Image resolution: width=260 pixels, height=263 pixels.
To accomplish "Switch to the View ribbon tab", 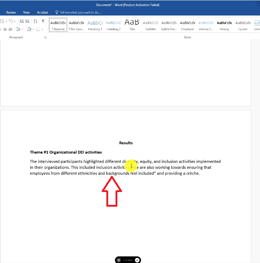I will (x=26, y=13).
